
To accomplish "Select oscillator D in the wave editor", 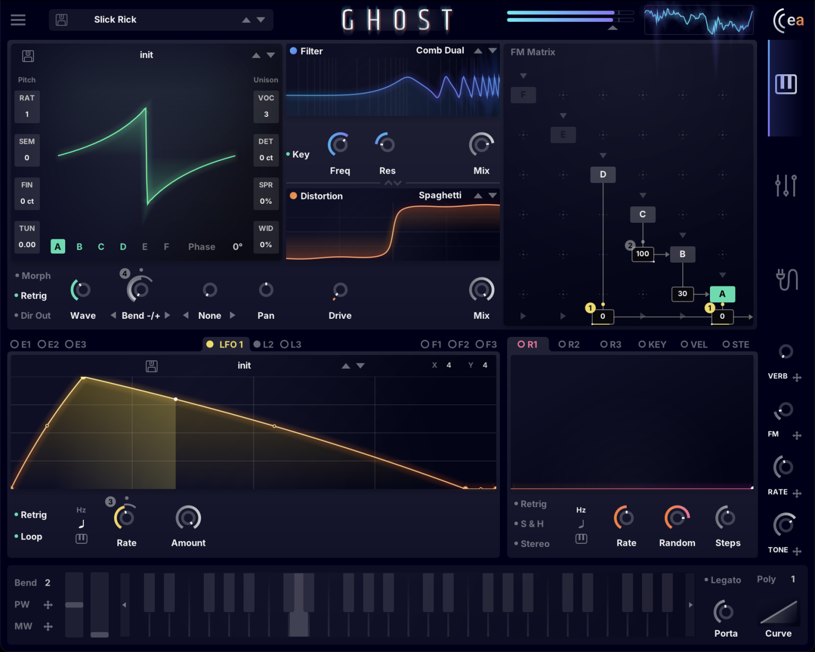I will coord(123,246).
